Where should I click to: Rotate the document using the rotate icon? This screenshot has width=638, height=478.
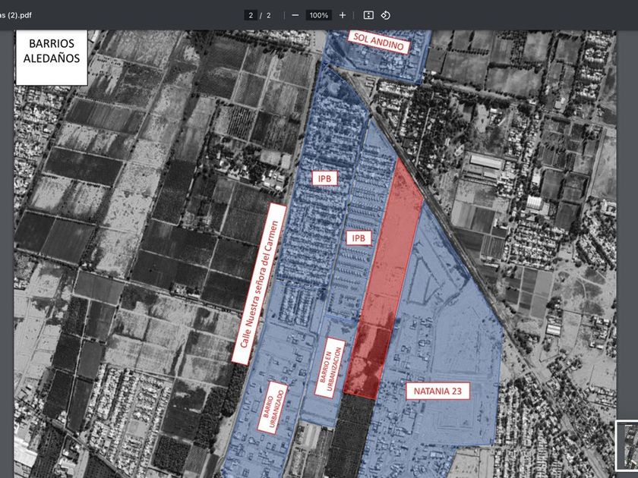tap(385, 15)
